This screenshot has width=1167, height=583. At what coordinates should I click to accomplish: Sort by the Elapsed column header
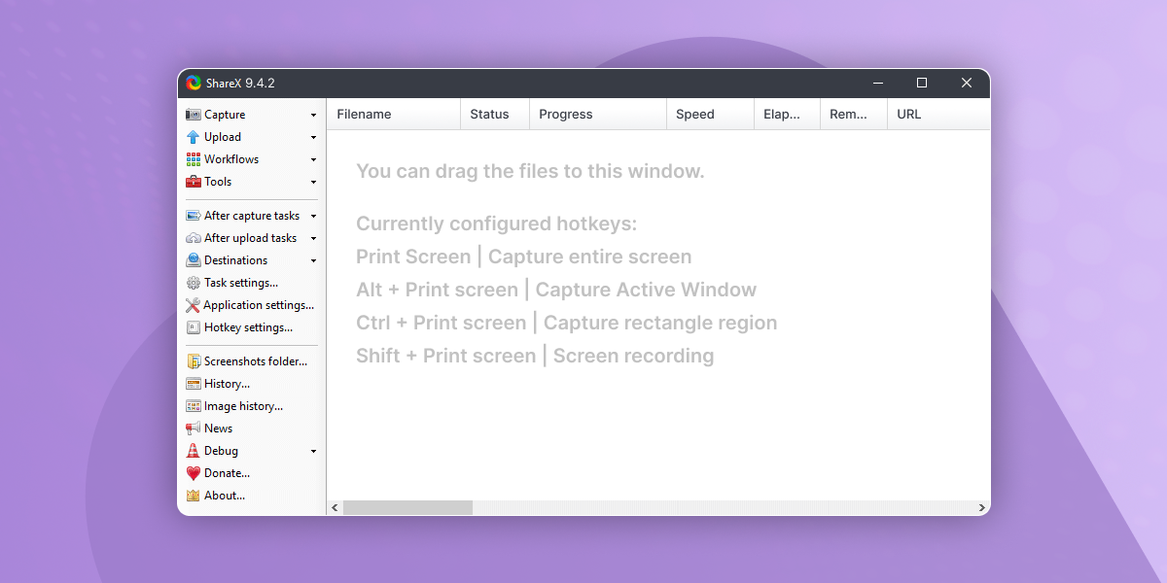click(788, 114)
